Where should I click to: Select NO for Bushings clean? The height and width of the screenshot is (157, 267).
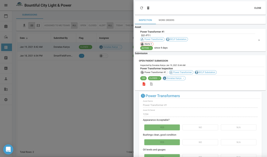(200, 142)
